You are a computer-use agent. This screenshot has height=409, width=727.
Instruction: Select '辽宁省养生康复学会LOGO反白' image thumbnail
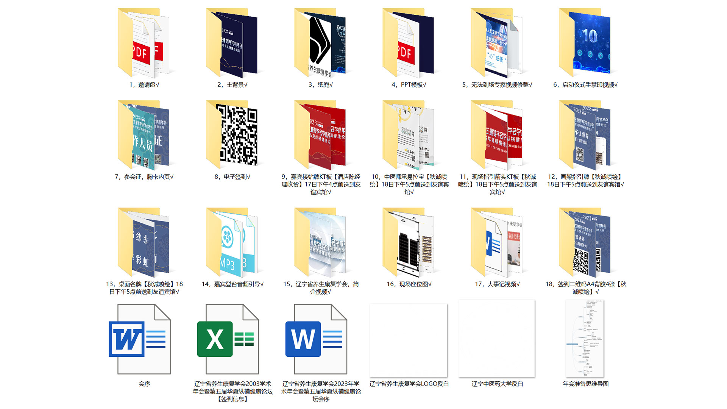(409, 339)
